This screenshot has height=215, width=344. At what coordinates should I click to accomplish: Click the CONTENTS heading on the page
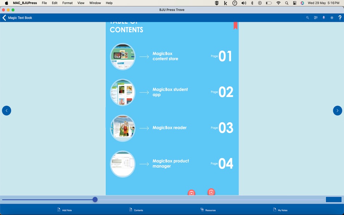[126, 30]
